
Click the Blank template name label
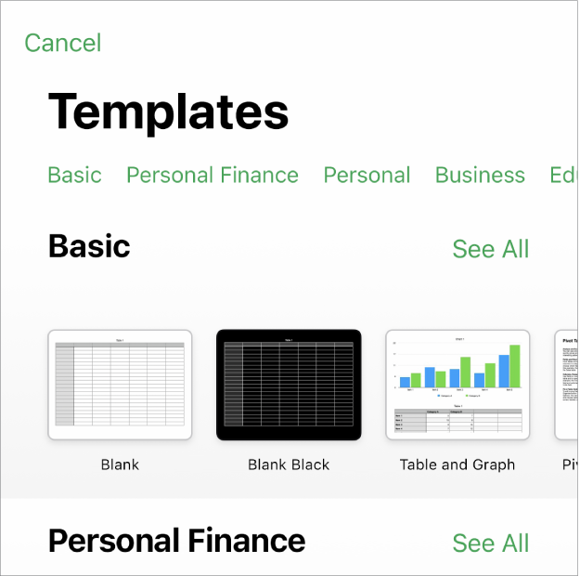point(120,465)
